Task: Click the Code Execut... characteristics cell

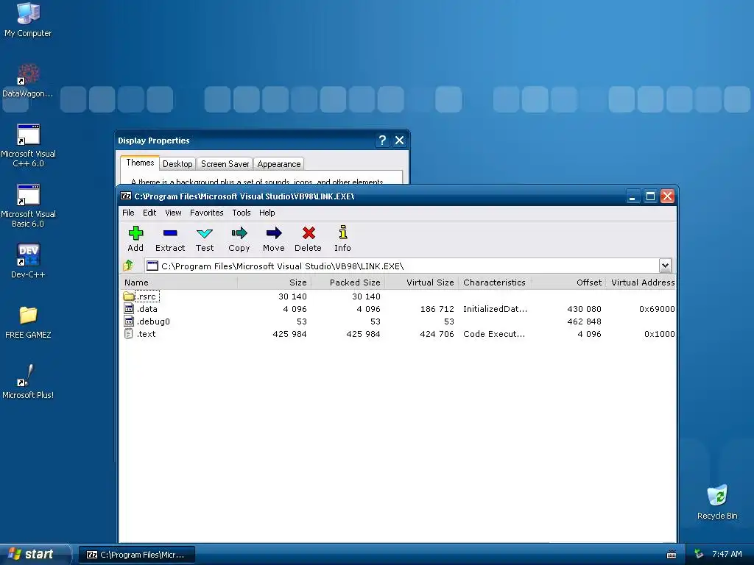Action: (x=494, y=334)
